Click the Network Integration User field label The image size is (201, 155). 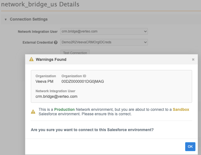pos(38,32)
